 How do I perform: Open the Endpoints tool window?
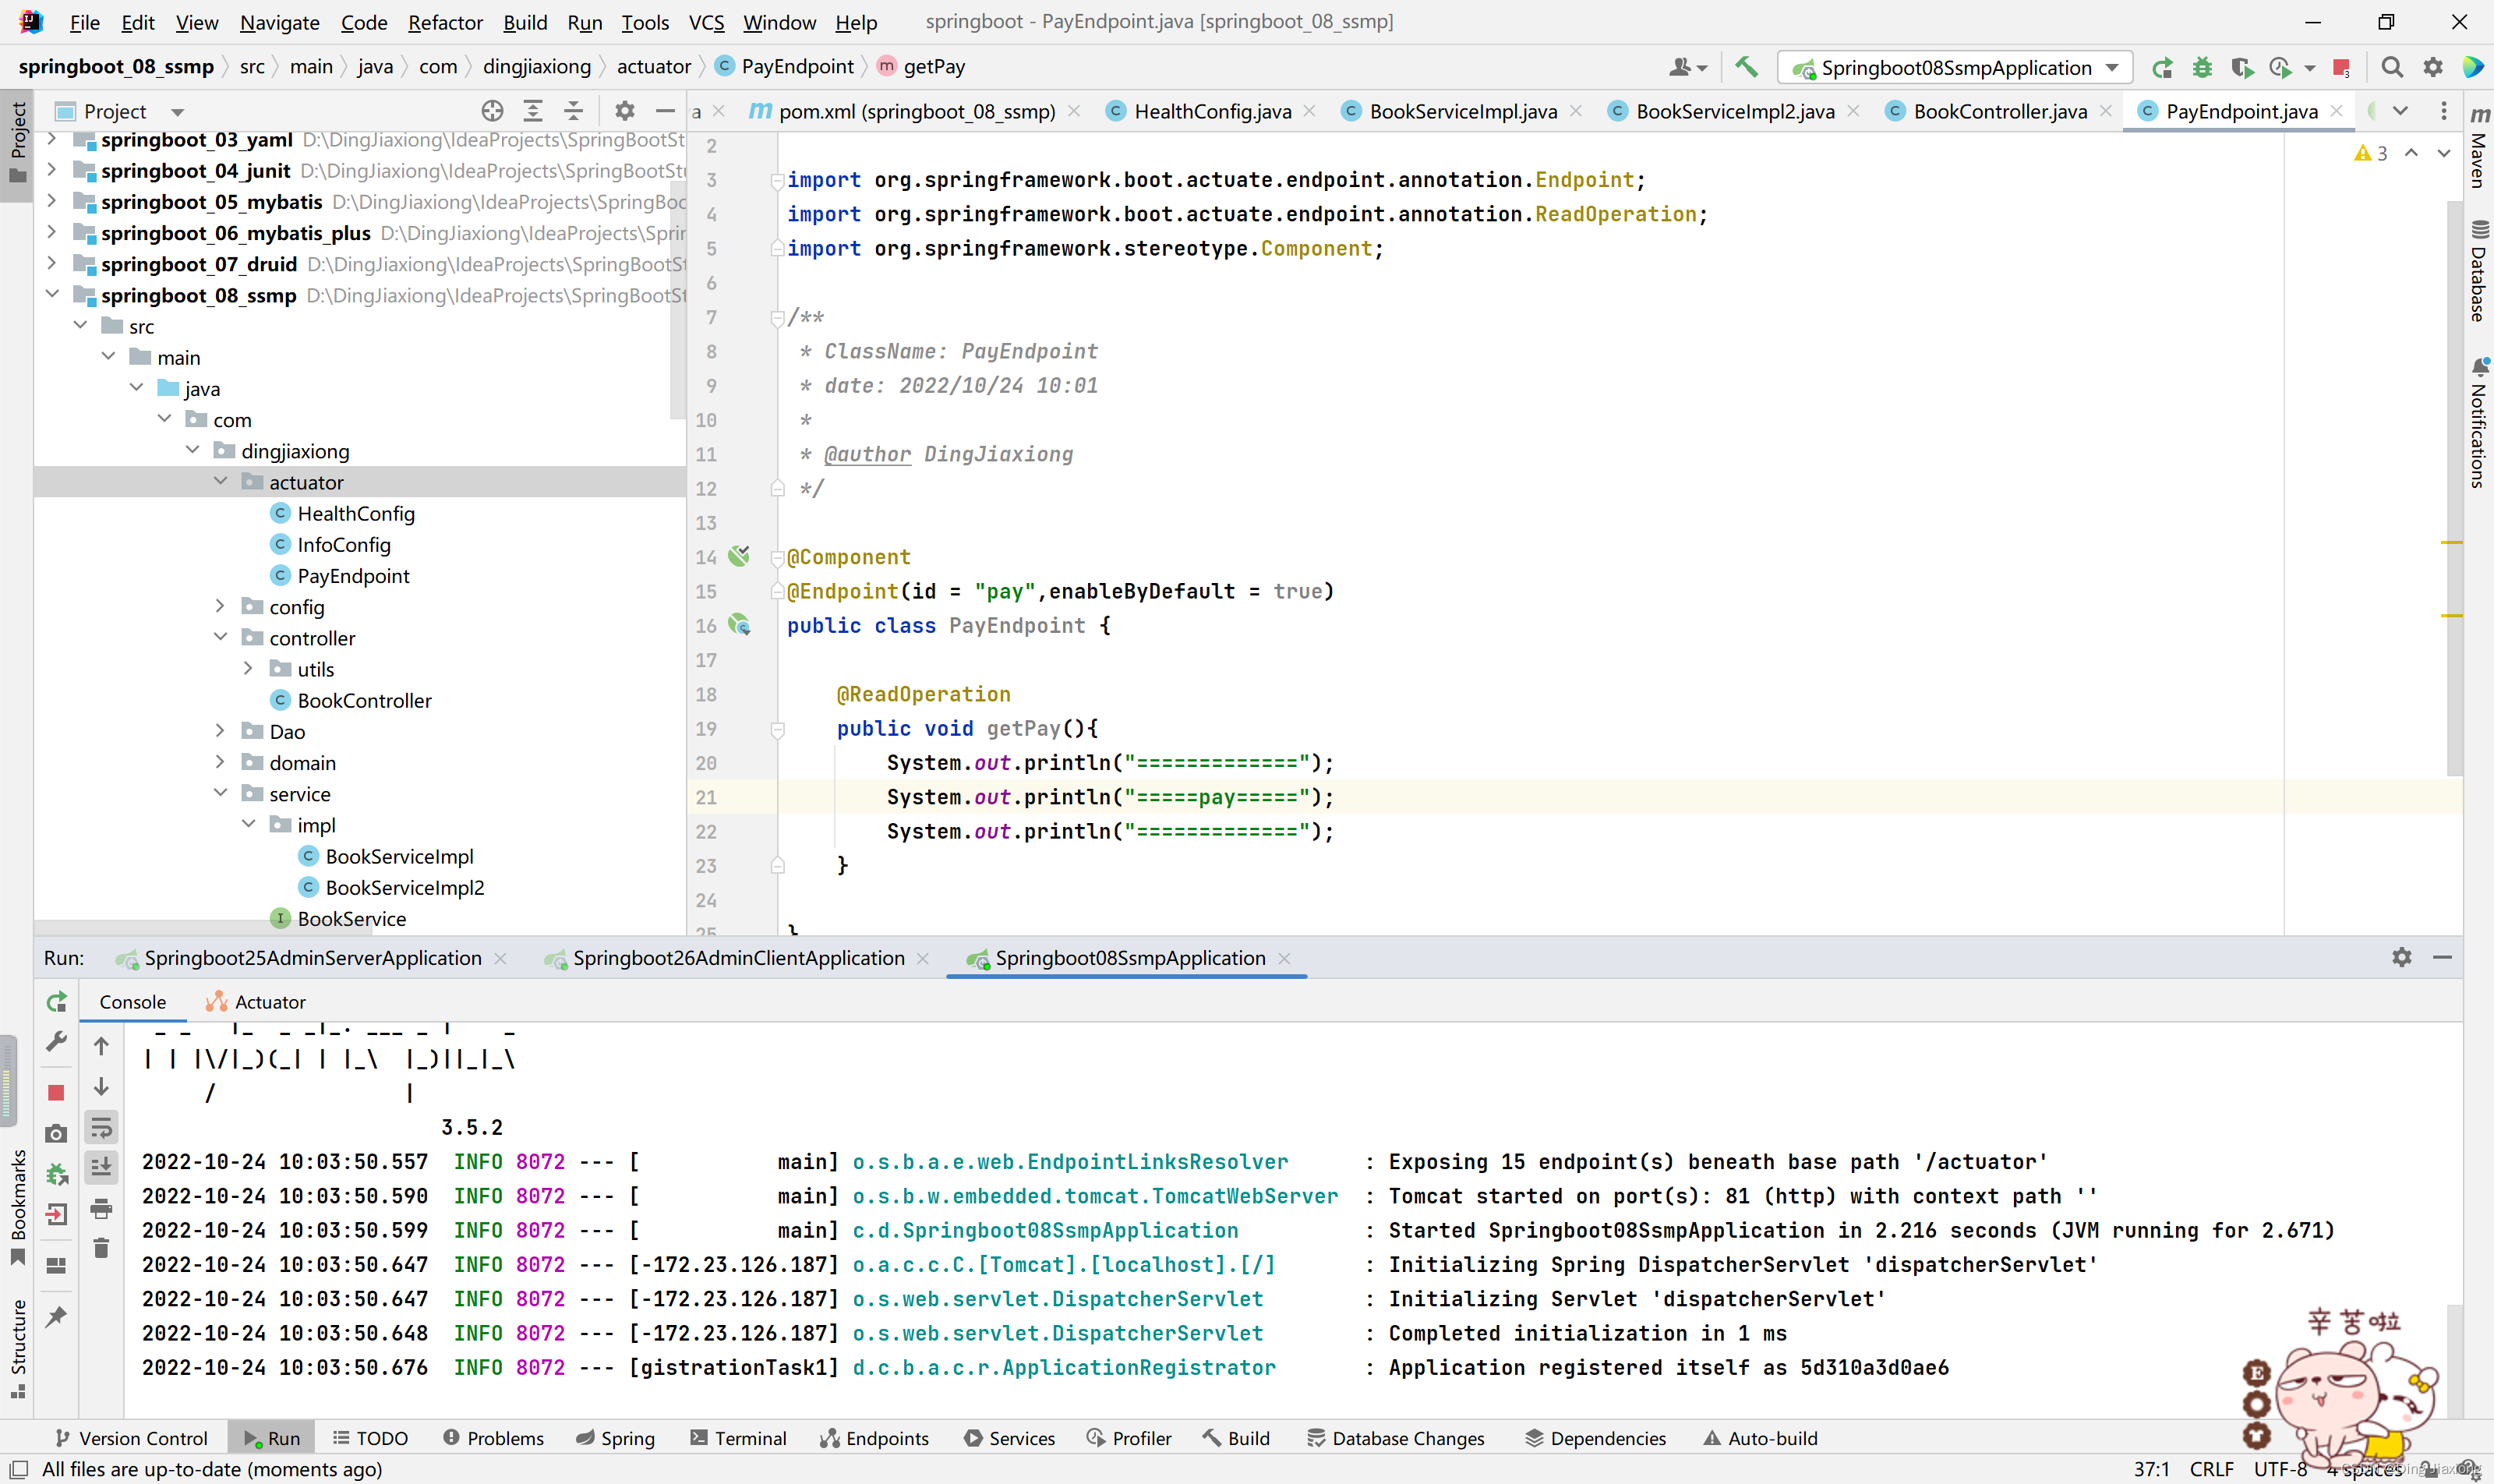point(875,1438)
